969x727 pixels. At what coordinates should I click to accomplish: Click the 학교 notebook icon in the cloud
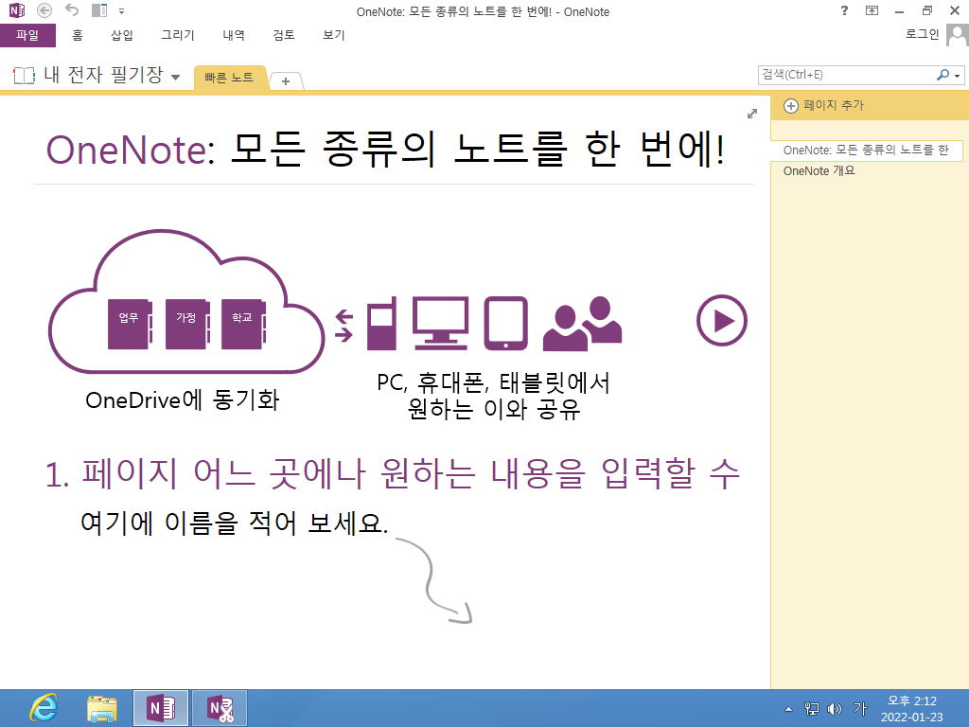point(243,324)
